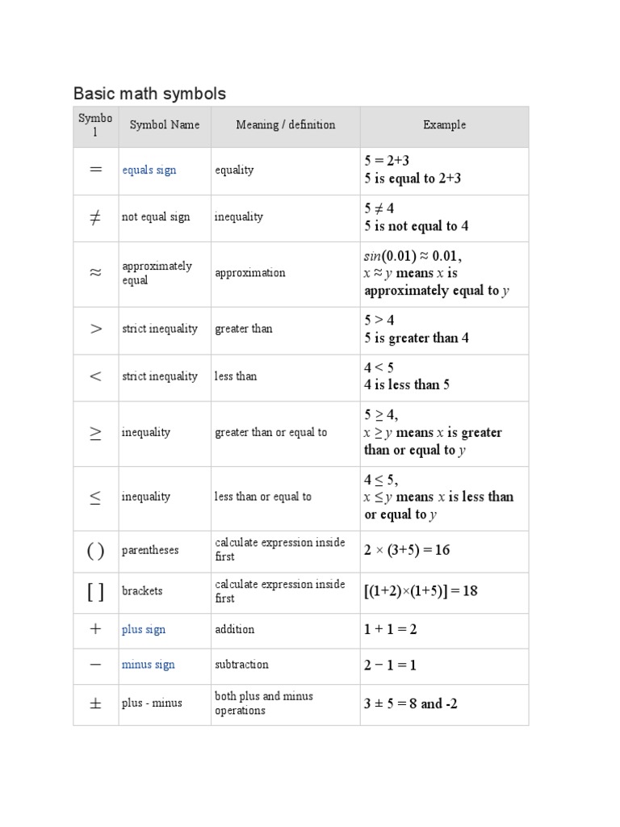Select the approximately equal symbol ≈
The width and height of the screenshot is (620, 827).
point(95,273)
